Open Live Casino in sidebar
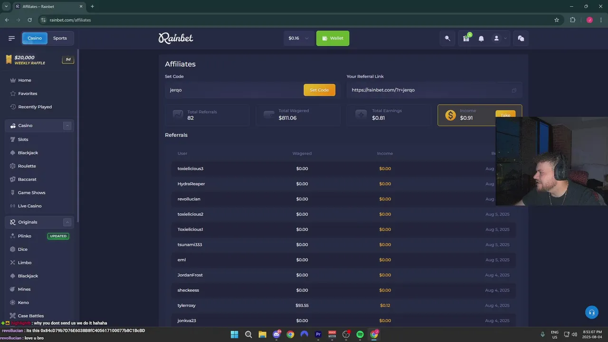 click(29, 206)
